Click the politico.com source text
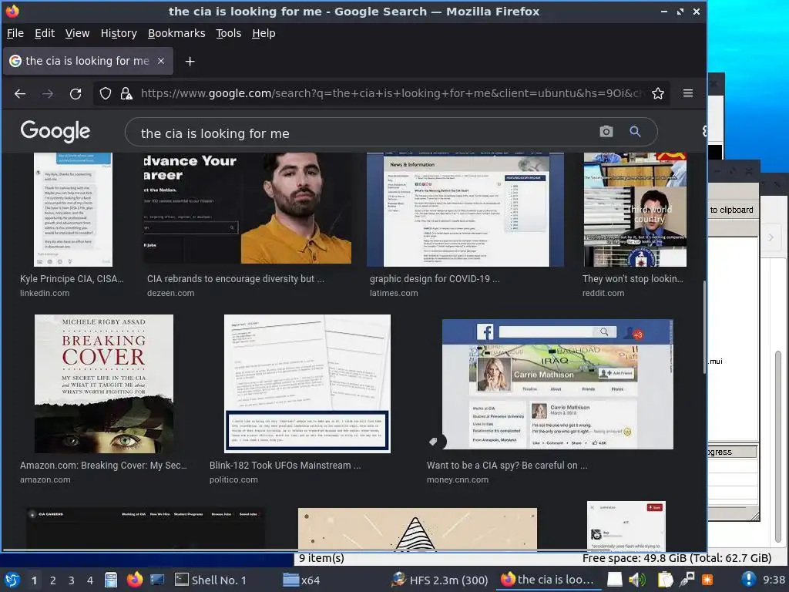This screenshot has height=592, width=789. [x=233, y=479]
